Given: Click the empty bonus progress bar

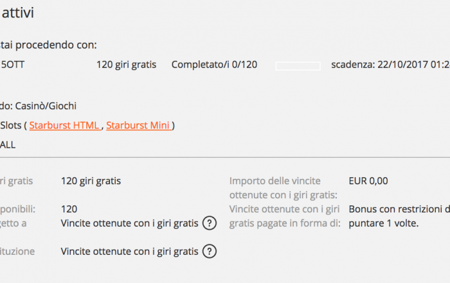Looking at the screenshot, I should point(298,65).
